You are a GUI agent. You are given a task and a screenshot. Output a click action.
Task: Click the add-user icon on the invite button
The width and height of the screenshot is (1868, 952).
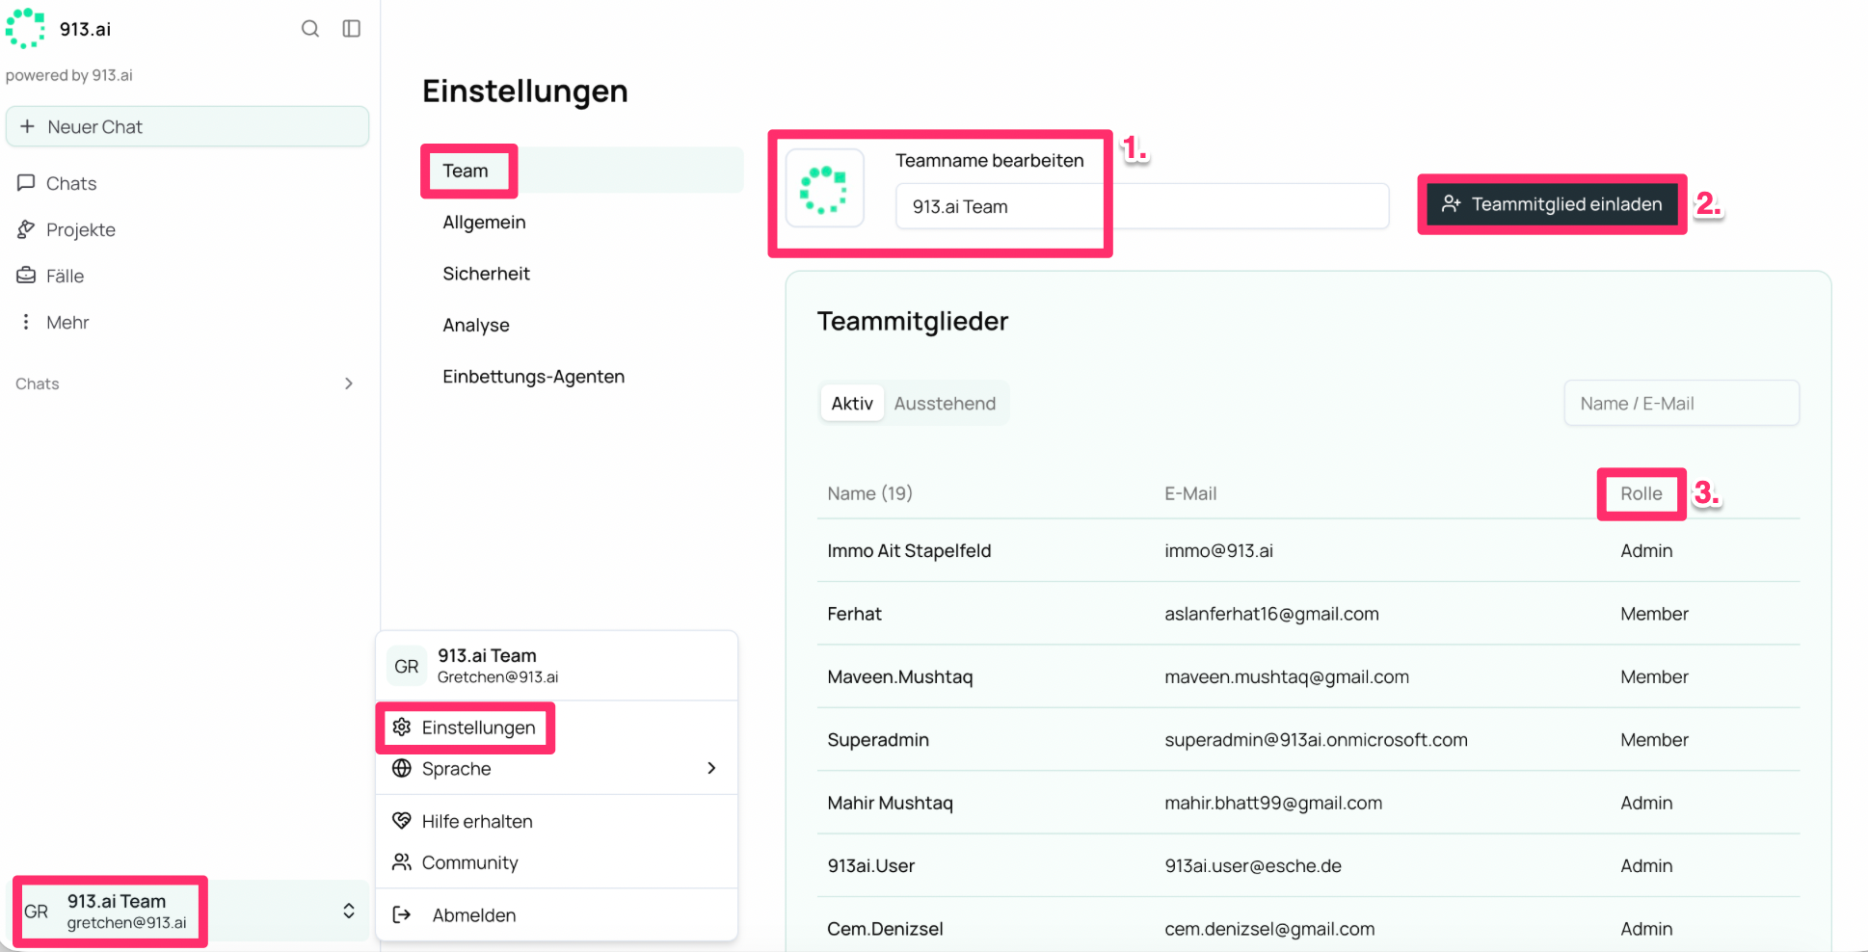[x=1451, y=204]
